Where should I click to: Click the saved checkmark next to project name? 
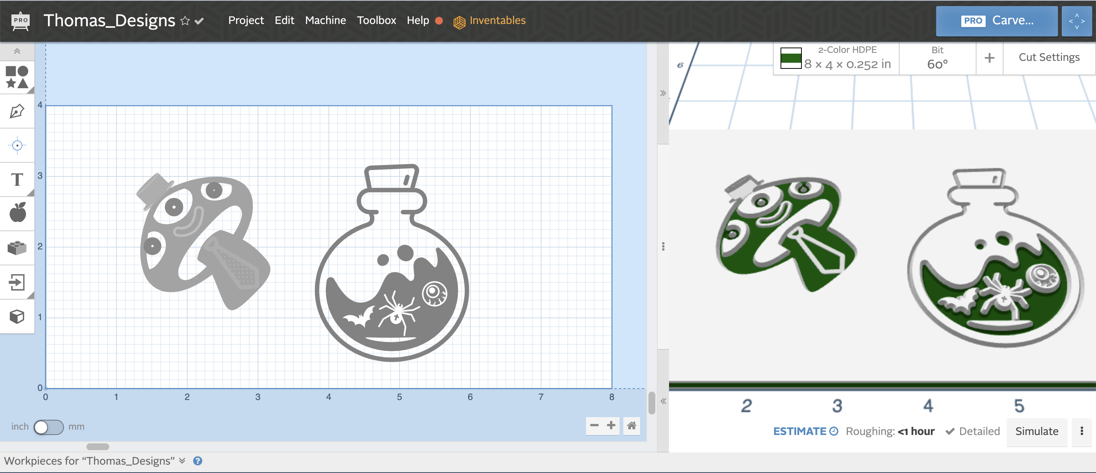[x=199, y=20]
